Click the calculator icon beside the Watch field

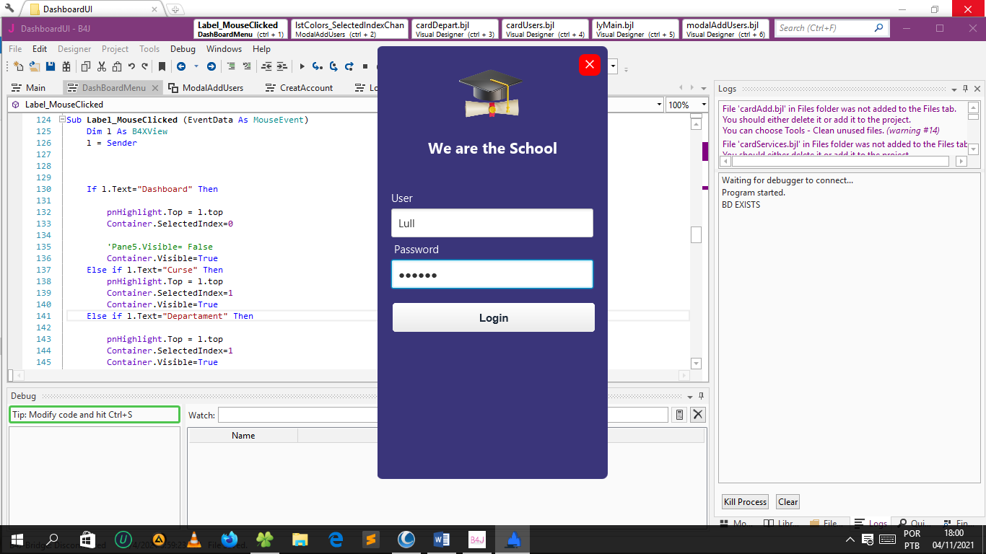pyautogui.click(x=679, y=414)
